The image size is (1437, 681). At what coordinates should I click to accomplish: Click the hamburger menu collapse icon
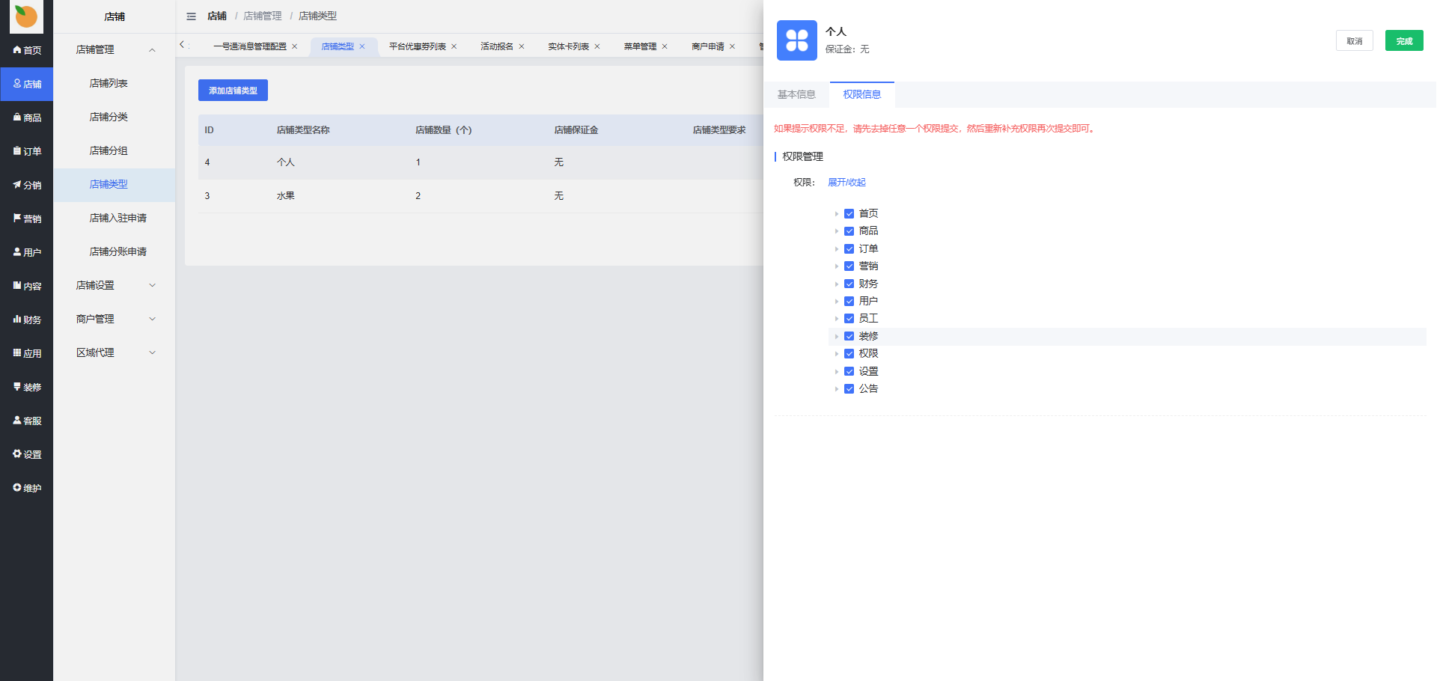[191, 16]
